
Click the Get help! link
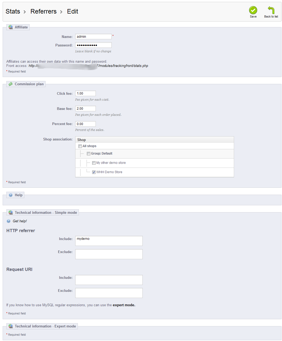coord(20,221)
